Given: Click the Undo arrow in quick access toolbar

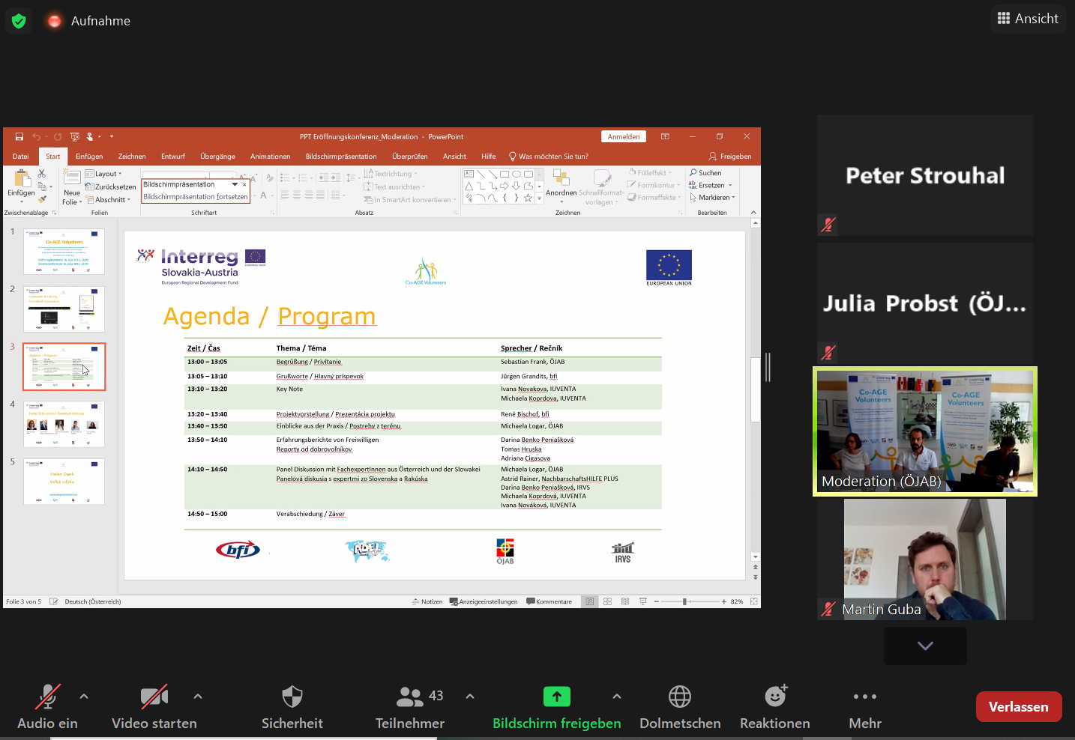Looking at the screenshot, I should pyautogui.click(x=36, y=137).
